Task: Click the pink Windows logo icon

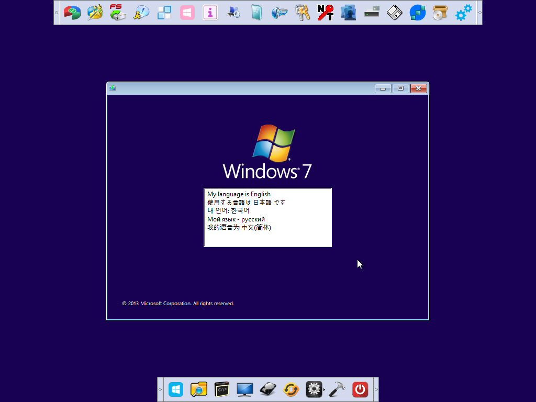Action: point(187,13)
